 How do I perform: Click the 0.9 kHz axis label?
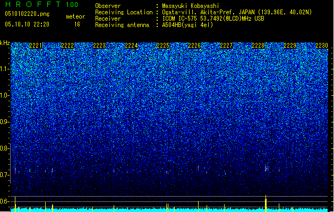tap(5, 122)
